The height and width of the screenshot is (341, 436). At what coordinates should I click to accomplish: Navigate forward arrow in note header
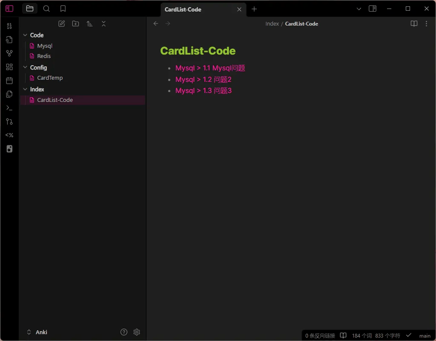click(x=168, y=24)
